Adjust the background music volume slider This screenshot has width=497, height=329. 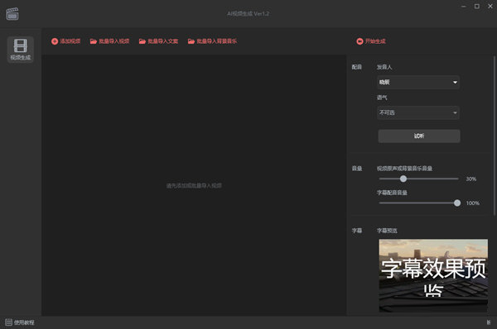pyautogui.click(x=418, y=179)
